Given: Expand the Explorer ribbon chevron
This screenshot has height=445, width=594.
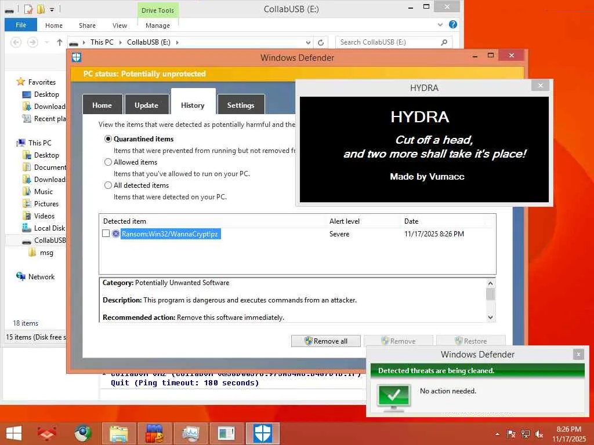Looking at the screenshot, I should [x=440, y=24].
